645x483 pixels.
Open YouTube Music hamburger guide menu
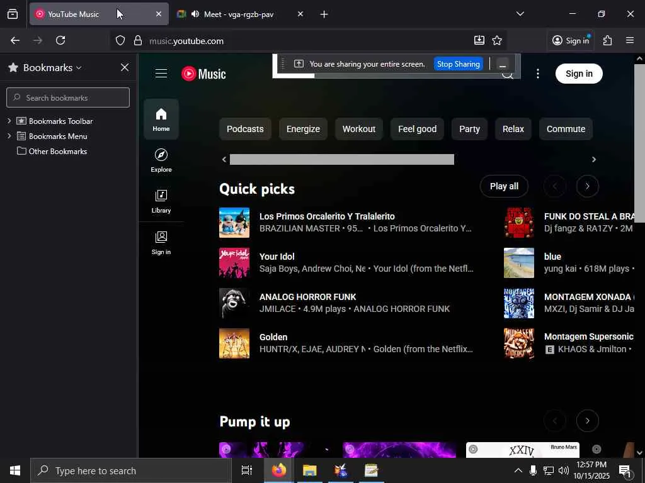click(161, 74)
